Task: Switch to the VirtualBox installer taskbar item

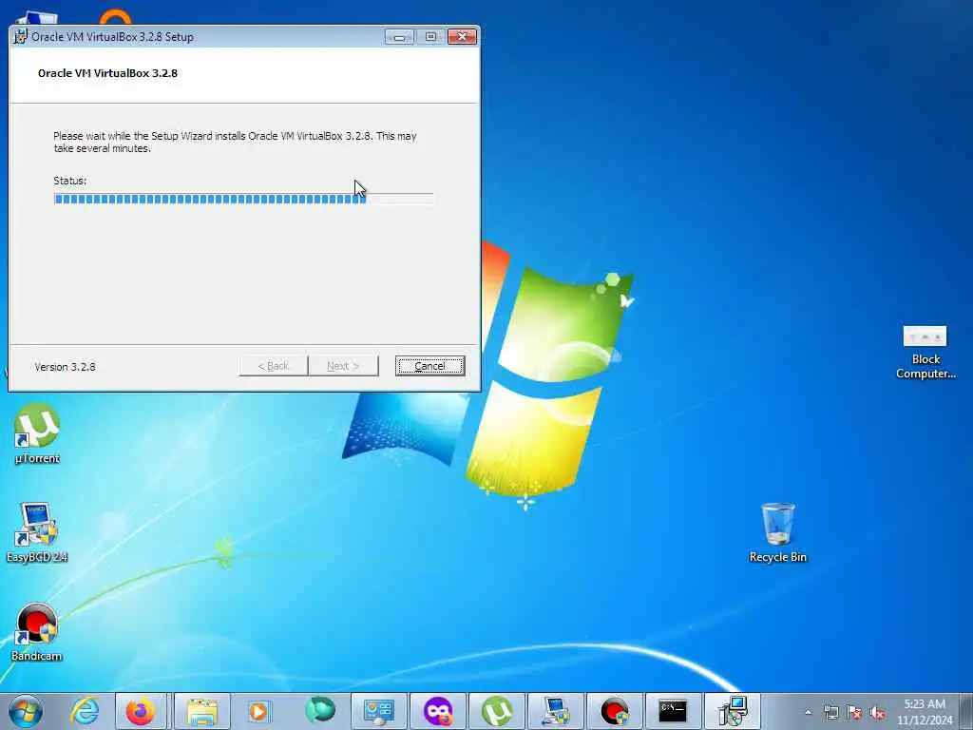Action: click(x=733, y=711)
